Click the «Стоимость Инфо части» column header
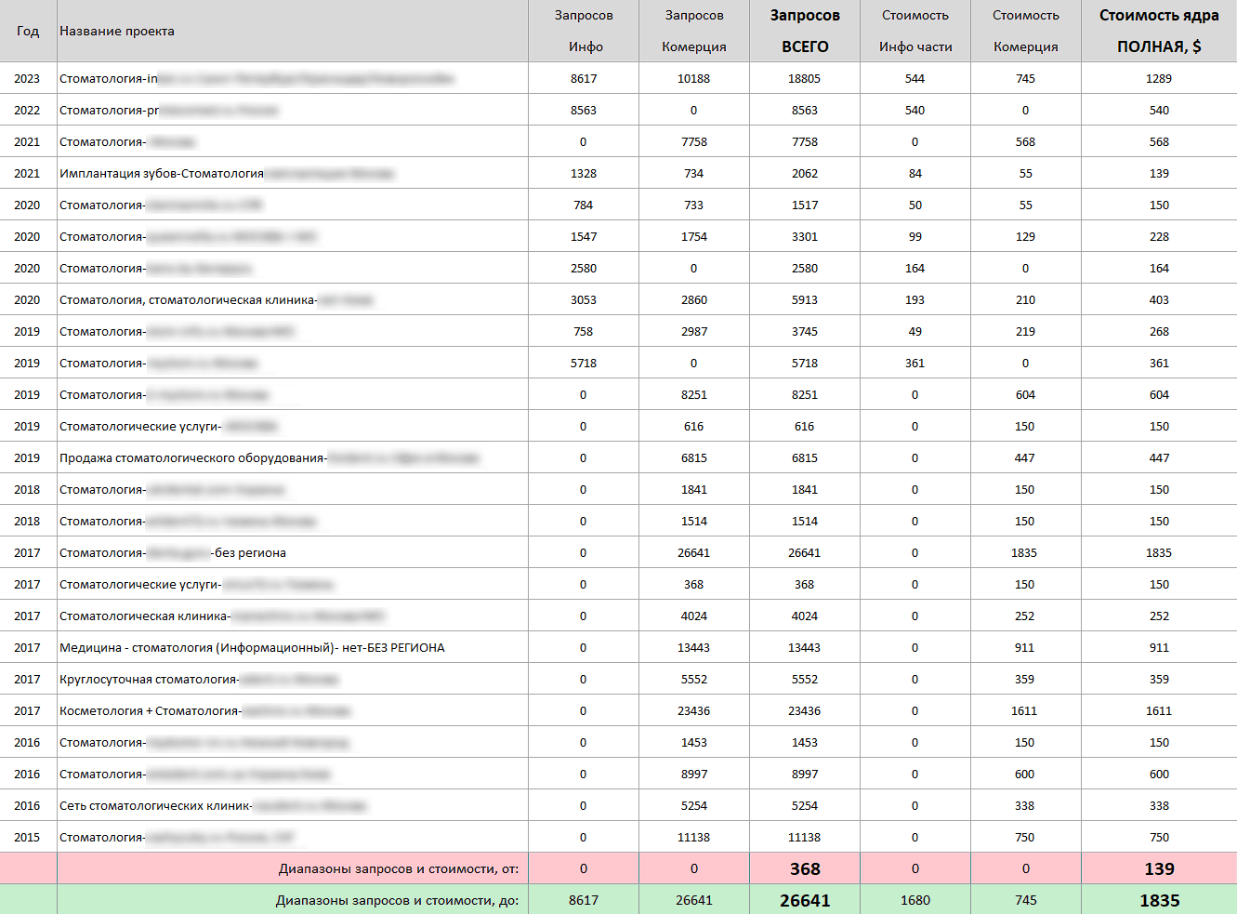This screenshot has width=1237, height=914. (915, 29)
